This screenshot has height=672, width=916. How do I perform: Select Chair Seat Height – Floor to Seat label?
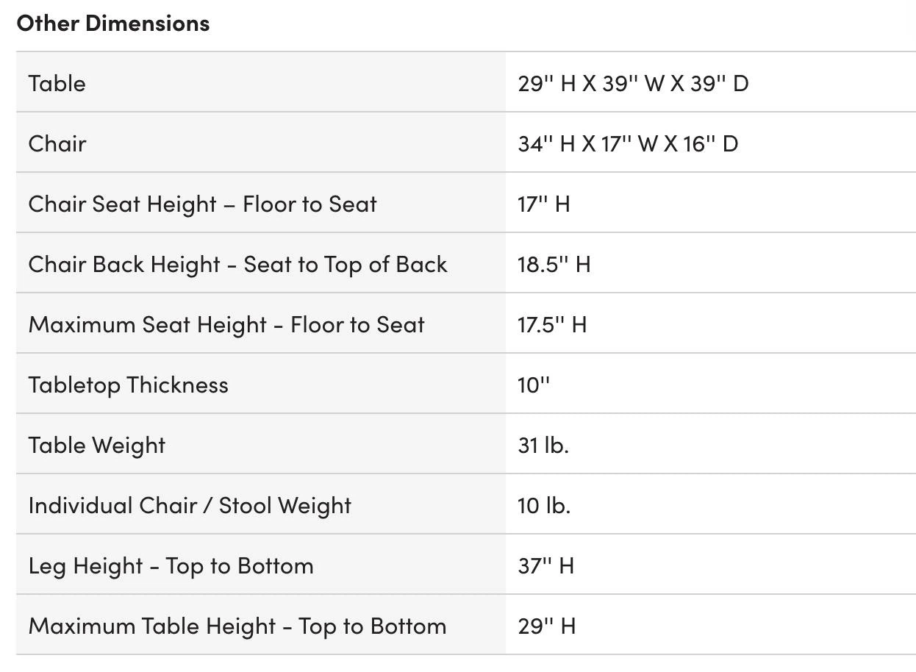coord(203,204)
